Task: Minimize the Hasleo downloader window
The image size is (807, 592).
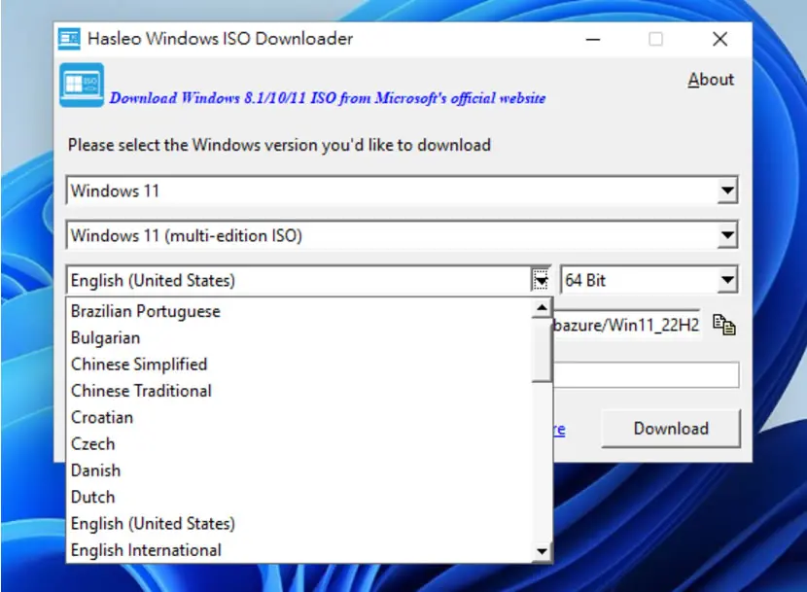Action: pyautogui.click(x=593, y=39)
